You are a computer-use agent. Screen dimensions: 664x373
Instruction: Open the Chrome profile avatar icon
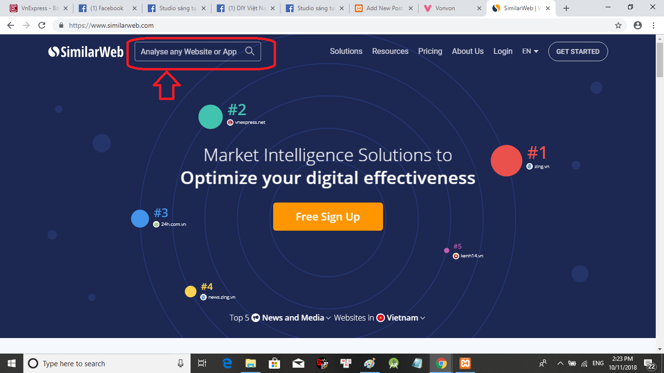point(638,25)
